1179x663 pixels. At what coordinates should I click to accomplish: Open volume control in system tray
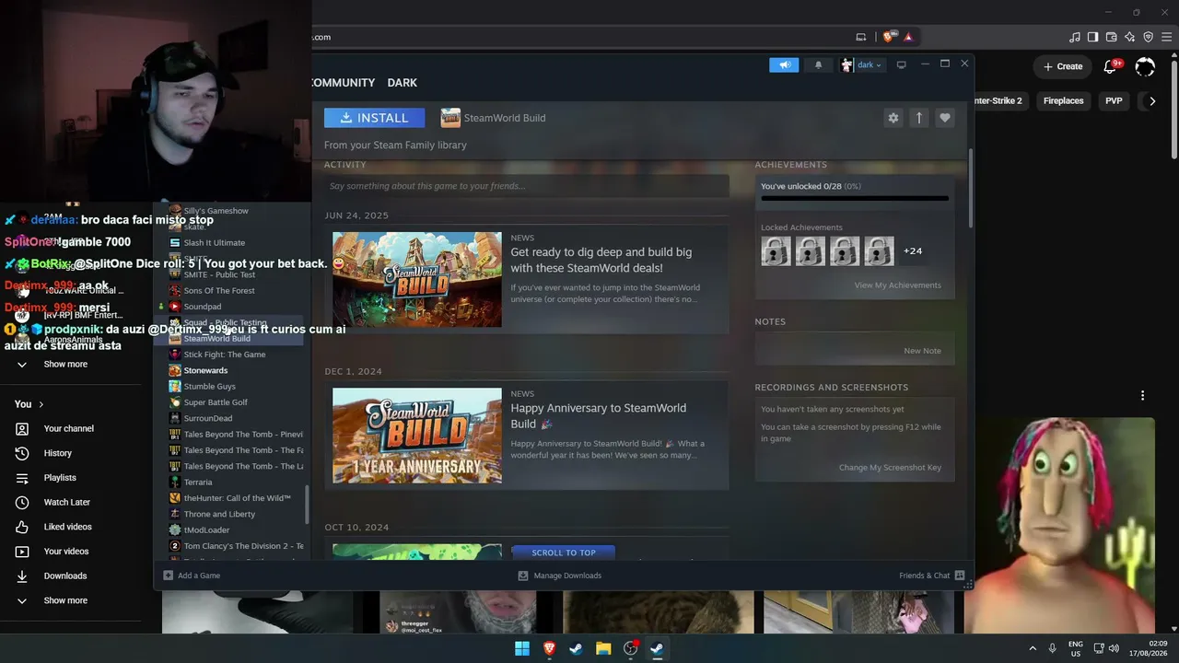coord(1114,648)
